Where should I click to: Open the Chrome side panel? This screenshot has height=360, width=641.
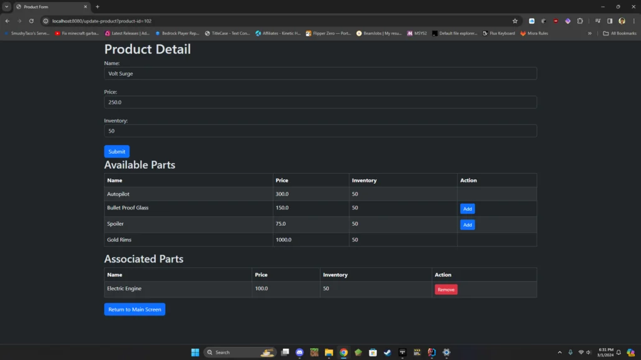610,21
